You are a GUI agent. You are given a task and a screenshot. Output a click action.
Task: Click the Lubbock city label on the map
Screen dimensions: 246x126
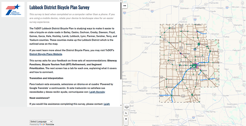[200, 65]
